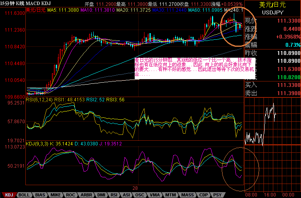Click the 卖出 111.3900 ask row
This screenshot has height=198, width=301.
273,93
